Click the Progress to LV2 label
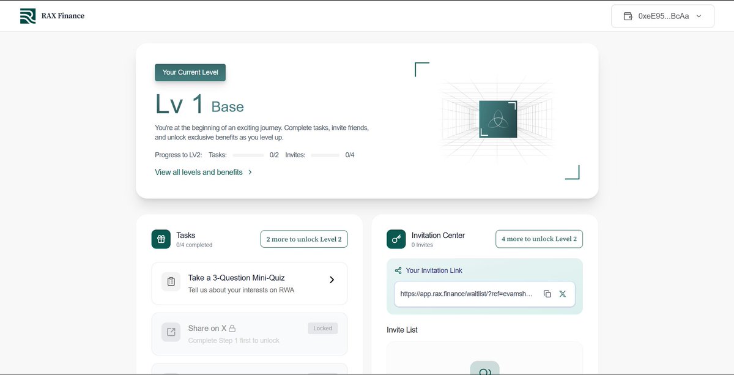This screenshot has width=734, height=375. coord(179,155)
